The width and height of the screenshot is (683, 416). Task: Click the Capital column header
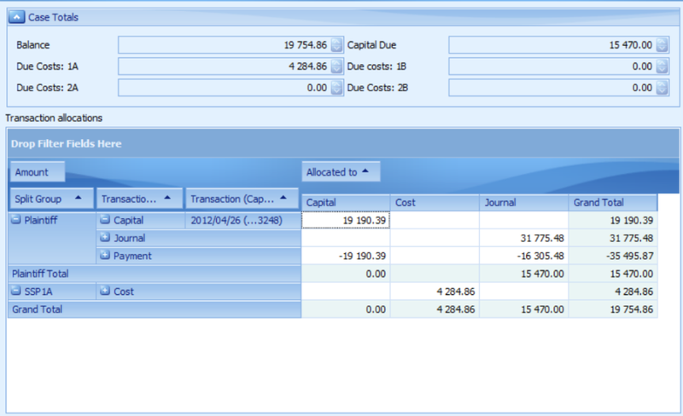(x=346, y=202)
